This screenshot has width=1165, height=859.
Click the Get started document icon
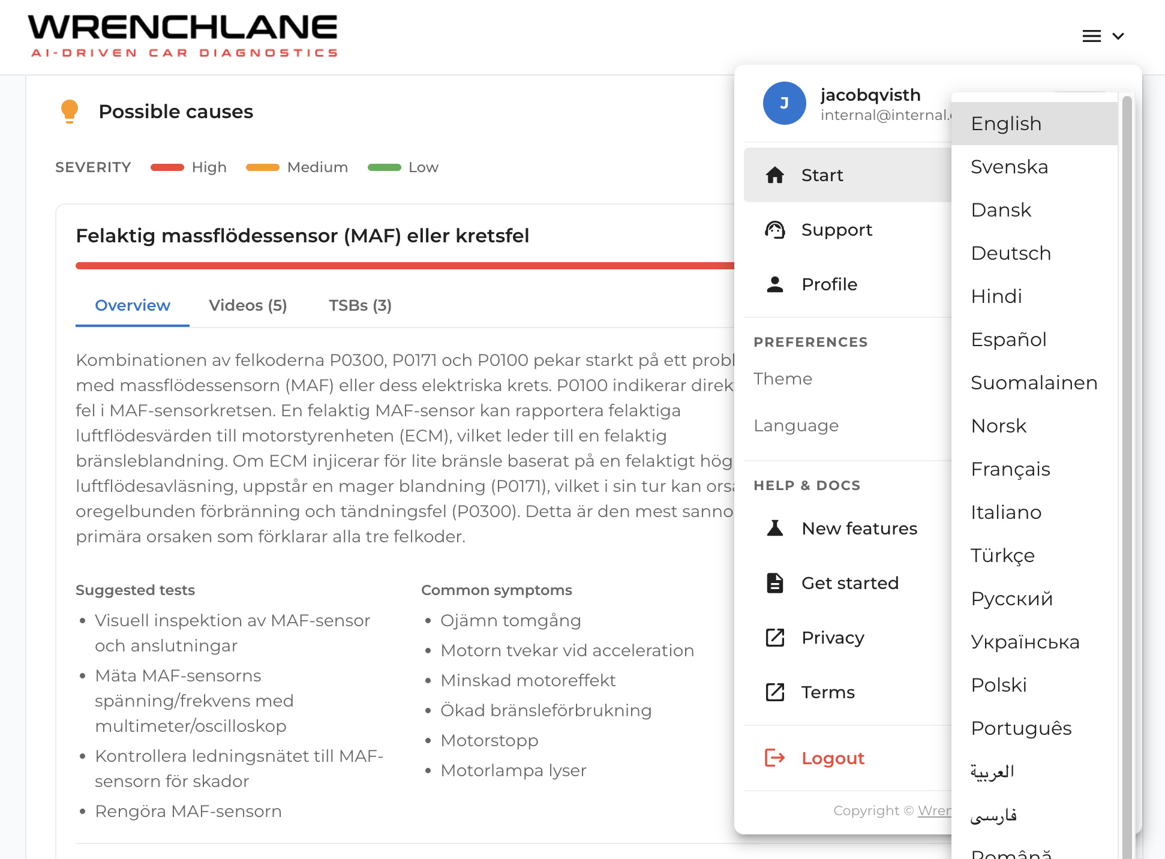(x=775, y=583)
